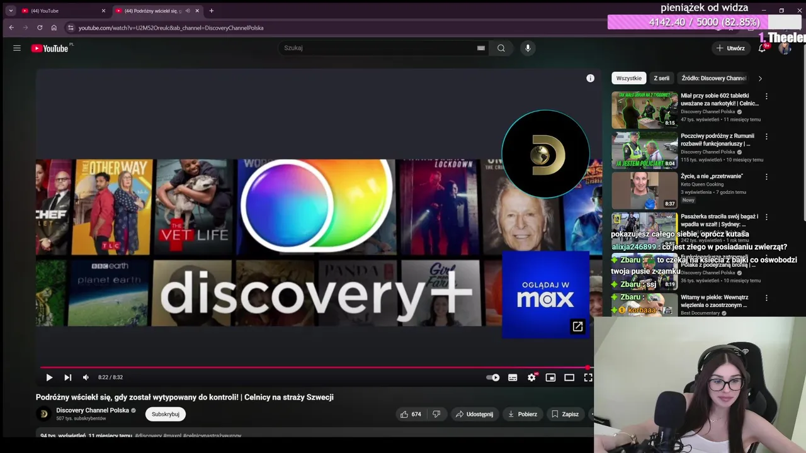Click the Udostępnij share button

coord(474,414)
